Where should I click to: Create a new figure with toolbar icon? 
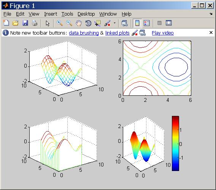point(6,23)
